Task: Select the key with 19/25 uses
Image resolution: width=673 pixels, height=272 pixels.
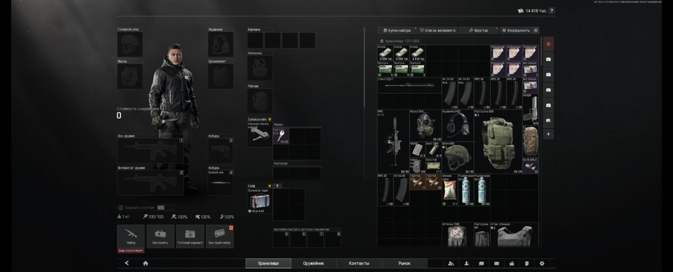Action: pos(281,136)
